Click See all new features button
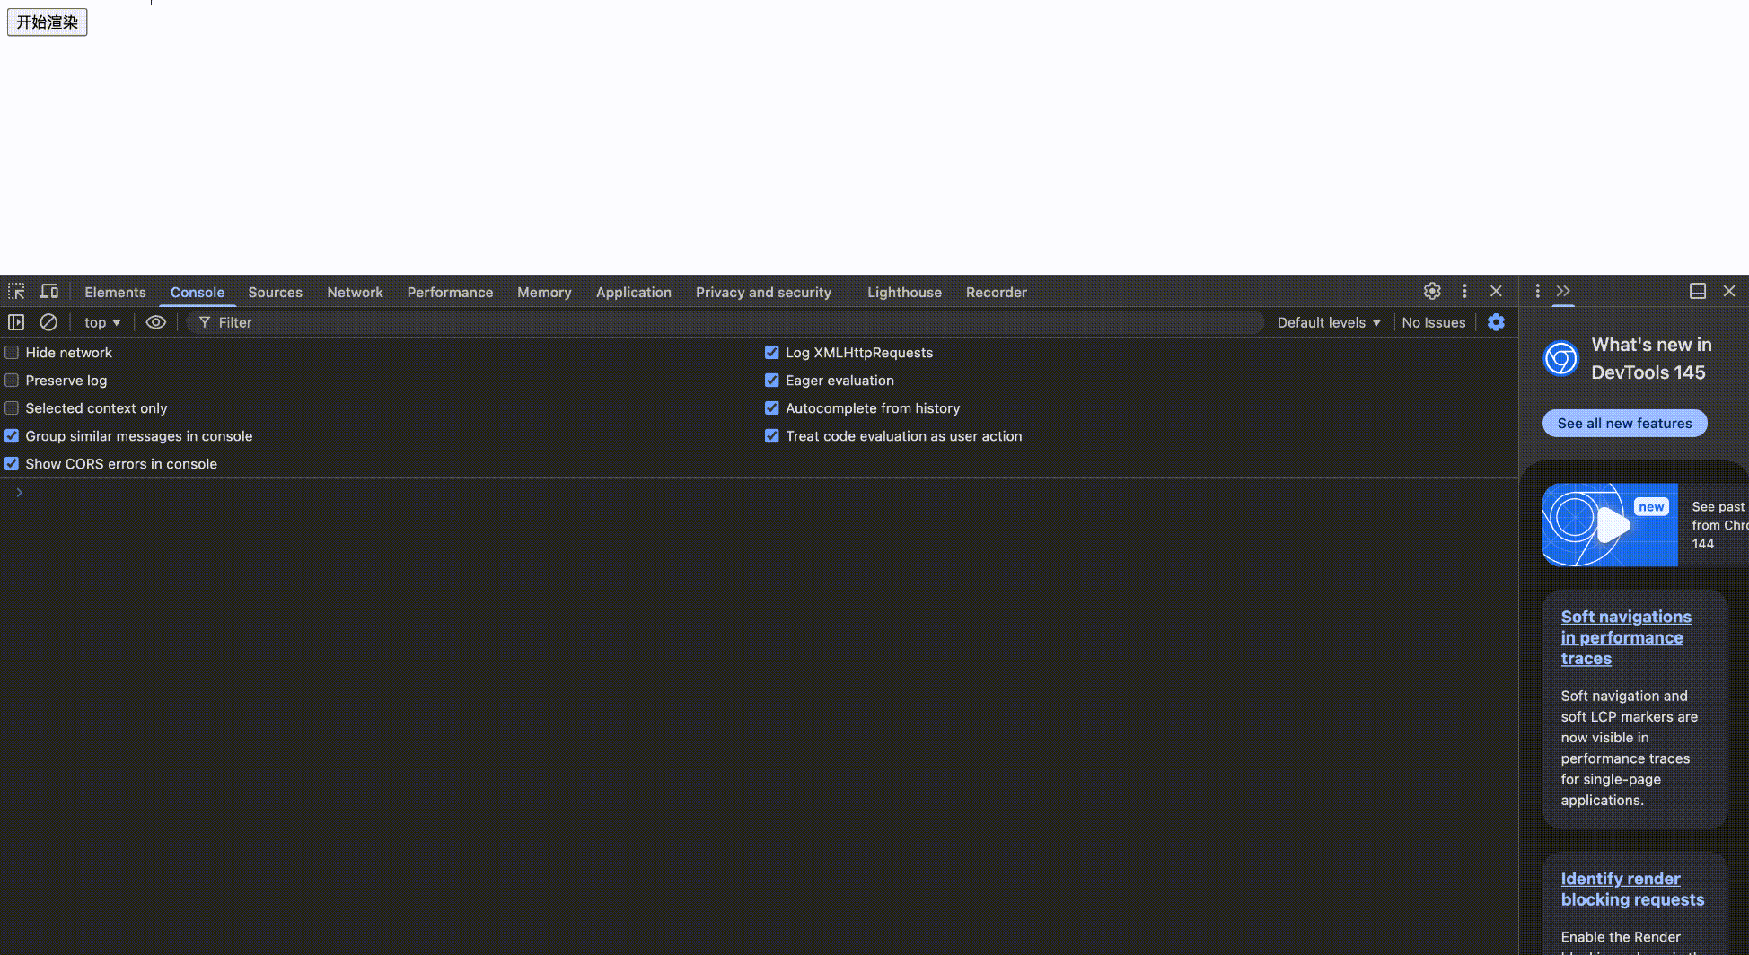 pyautogui.click(x=1624, y=423)
